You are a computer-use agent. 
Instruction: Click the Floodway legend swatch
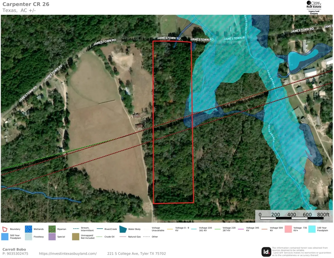(28, 237)
